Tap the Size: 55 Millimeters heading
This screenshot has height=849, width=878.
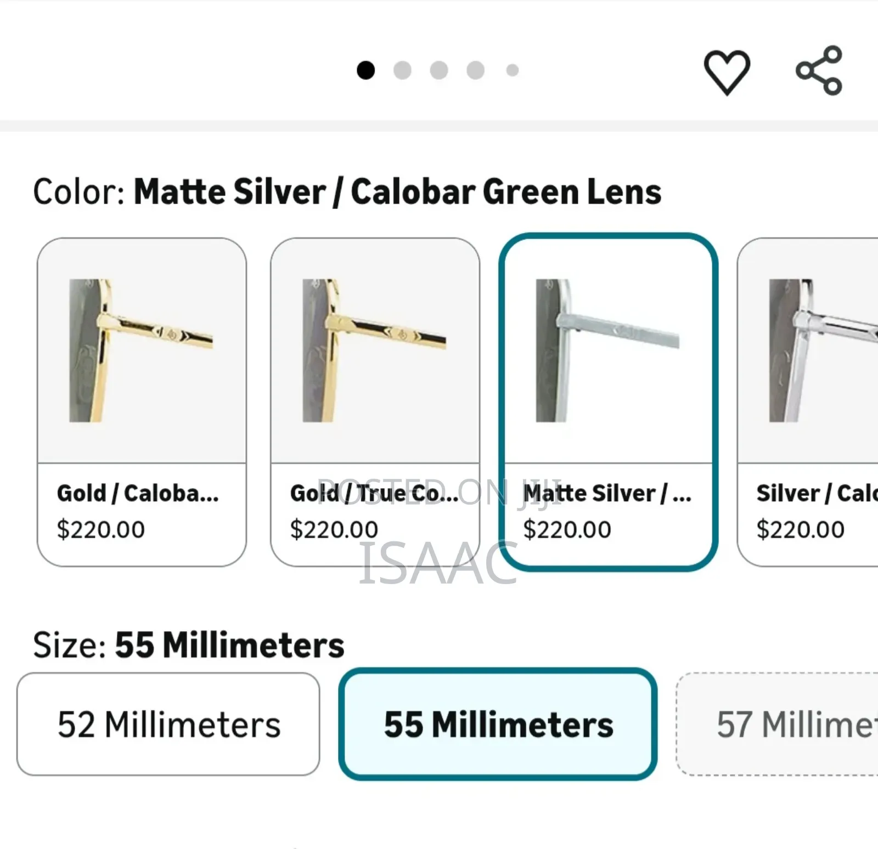188,644
